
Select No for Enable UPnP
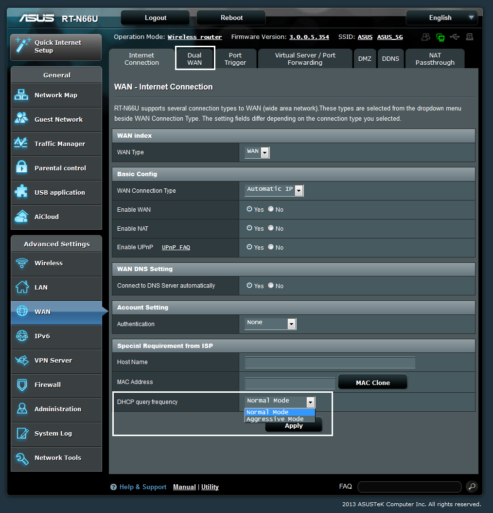(272, 247)
